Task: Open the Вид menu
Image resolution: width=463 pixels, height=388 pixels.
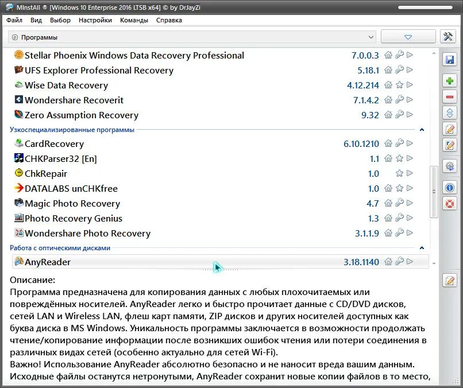Action: pyautogui.click(x=36, y=20)
